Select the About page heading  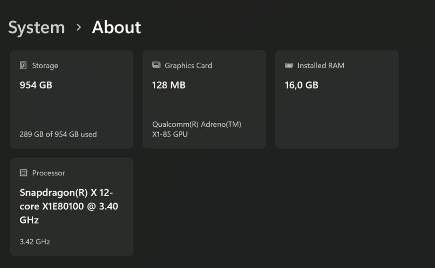click(x=116, y=27)
